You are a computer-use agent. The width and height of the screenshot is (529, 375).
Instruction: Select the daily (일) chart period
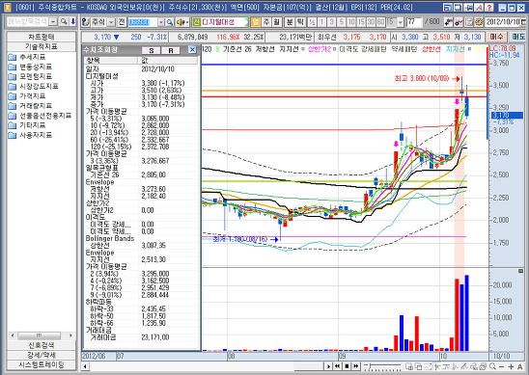[x=256, y=22]
